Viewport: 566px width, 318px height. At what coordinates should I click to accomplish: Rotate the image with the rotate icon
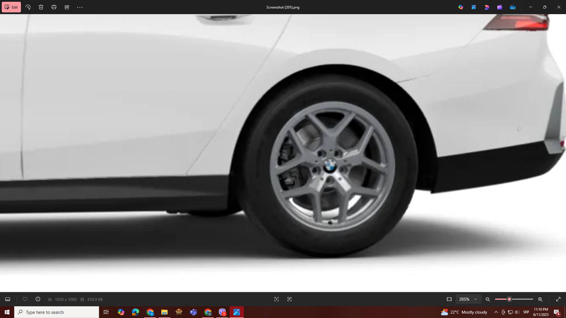click(28, 7)
